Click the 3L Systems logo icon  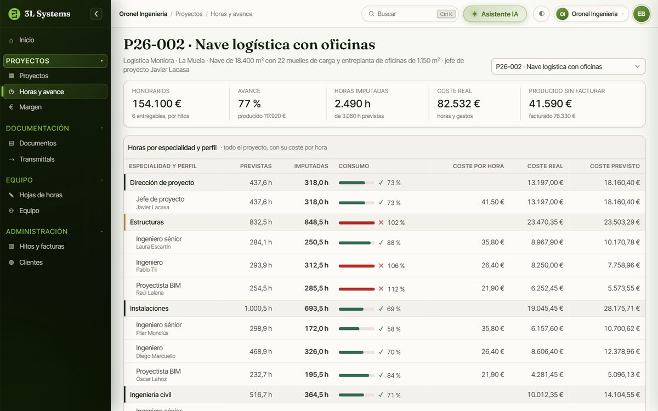point(14,14)
